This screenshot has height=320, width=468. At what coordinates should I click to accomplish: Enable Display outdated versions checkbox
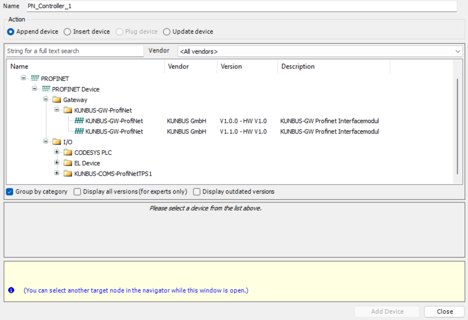click(197, 192)
